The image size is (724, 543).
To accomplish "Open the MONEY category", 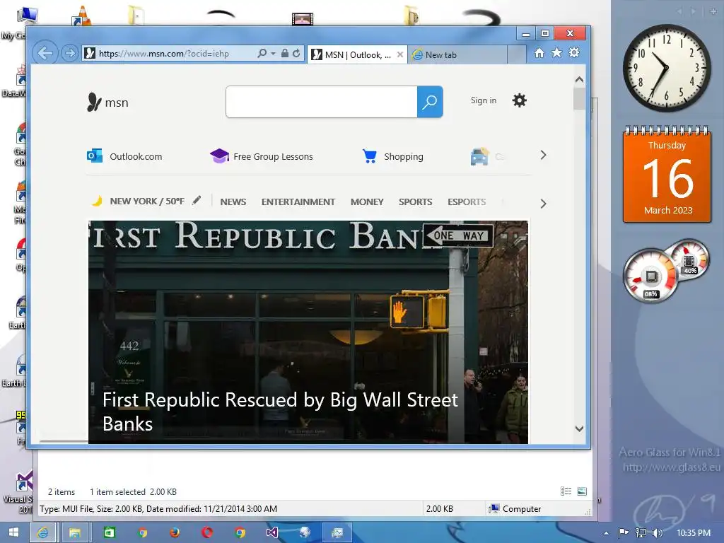I will click(x=367, y=202).
